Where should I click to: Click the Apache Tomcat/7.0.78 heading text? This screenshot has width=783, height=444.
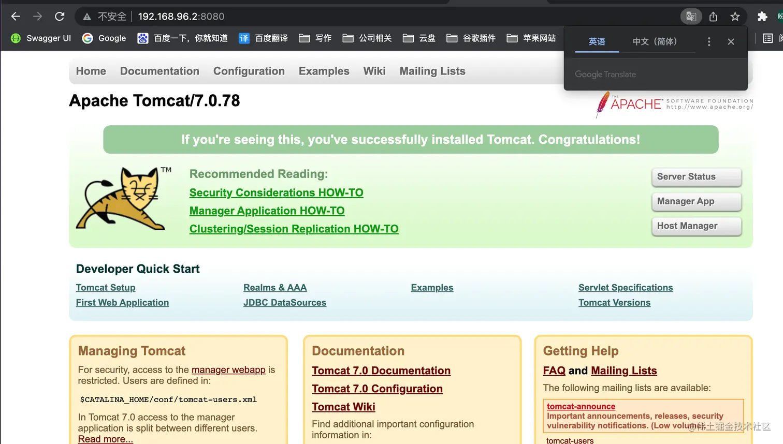click(154, 101)
